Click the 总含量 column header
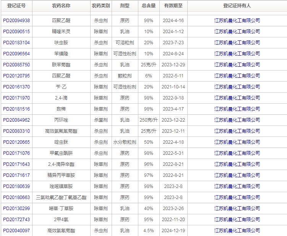This screenshot has width=287, height=236. click(149, 6)
